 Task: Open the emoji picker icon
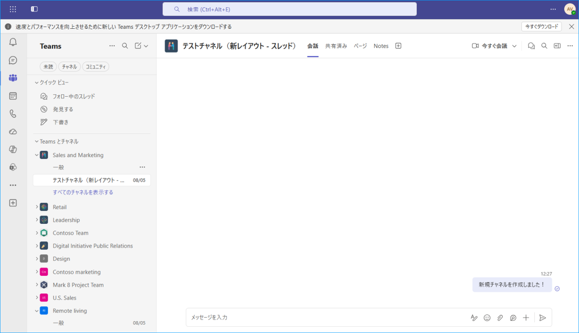tap(487, 318)
